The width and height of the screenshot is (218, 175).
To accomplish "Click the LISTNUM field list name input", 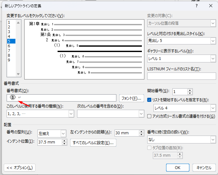I will point(181,76).
